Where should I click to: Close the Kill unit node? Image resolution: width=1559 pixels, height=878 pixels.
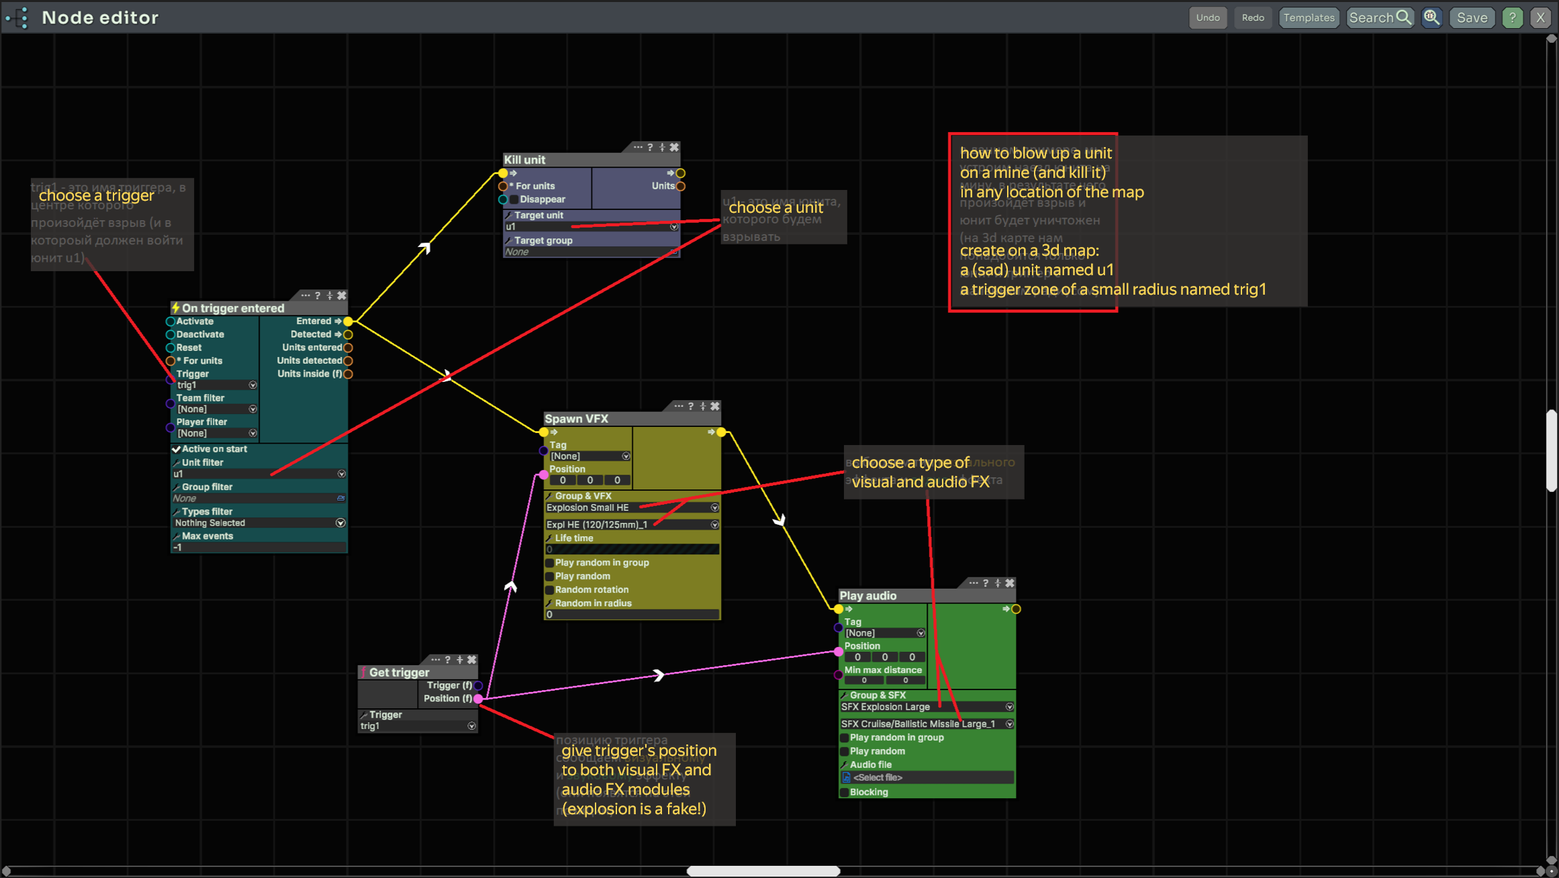pyautogui.click(x=674, y=147)
